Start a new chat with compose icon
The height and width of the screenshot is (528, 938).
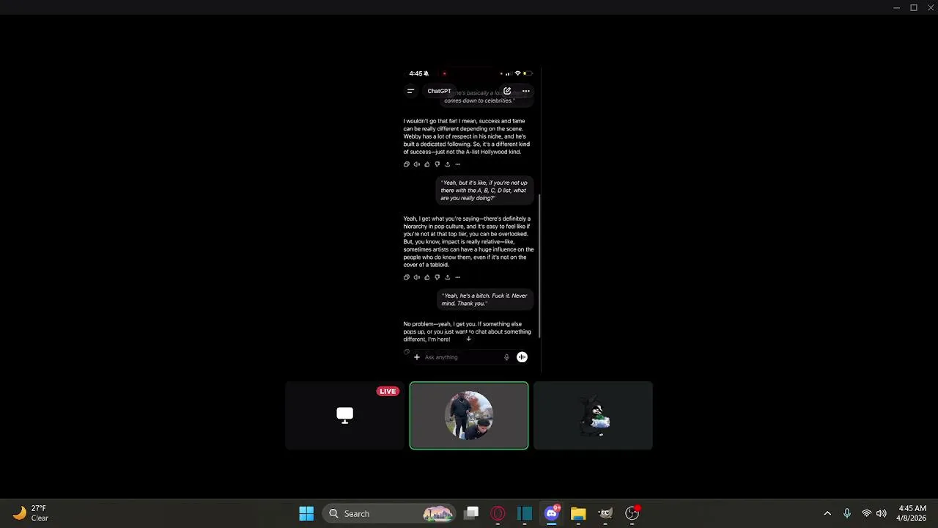507,91
